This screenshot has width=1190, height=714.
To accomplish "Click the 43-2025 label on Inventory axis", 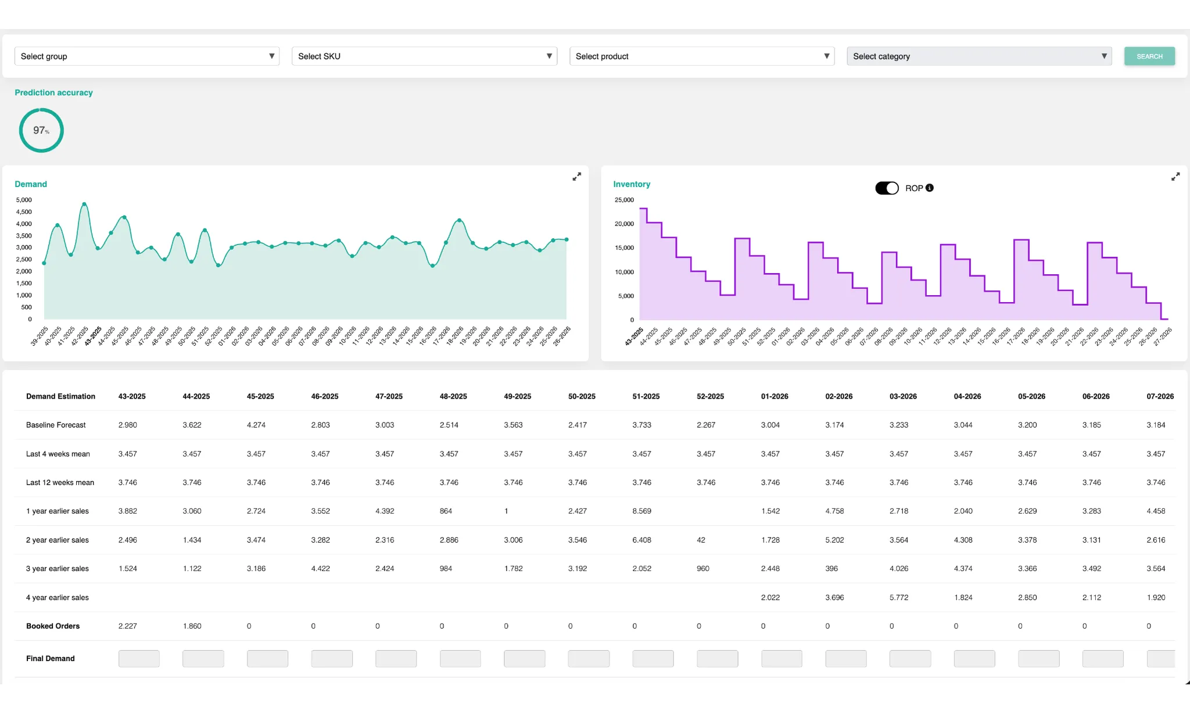I will [x=634, y=336].
